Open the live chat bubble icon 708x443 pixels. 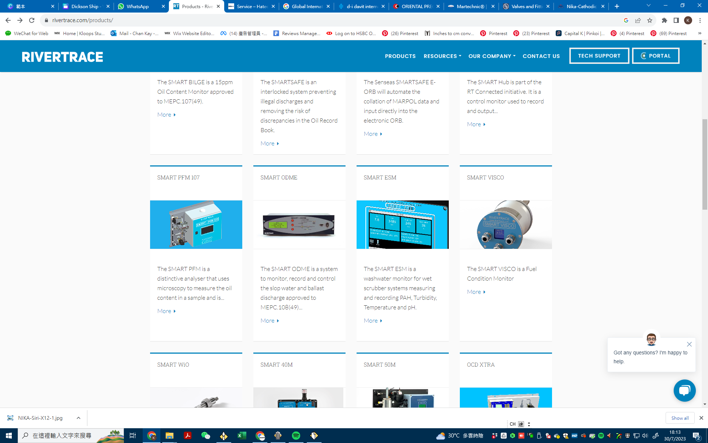[x=684, y=390]
